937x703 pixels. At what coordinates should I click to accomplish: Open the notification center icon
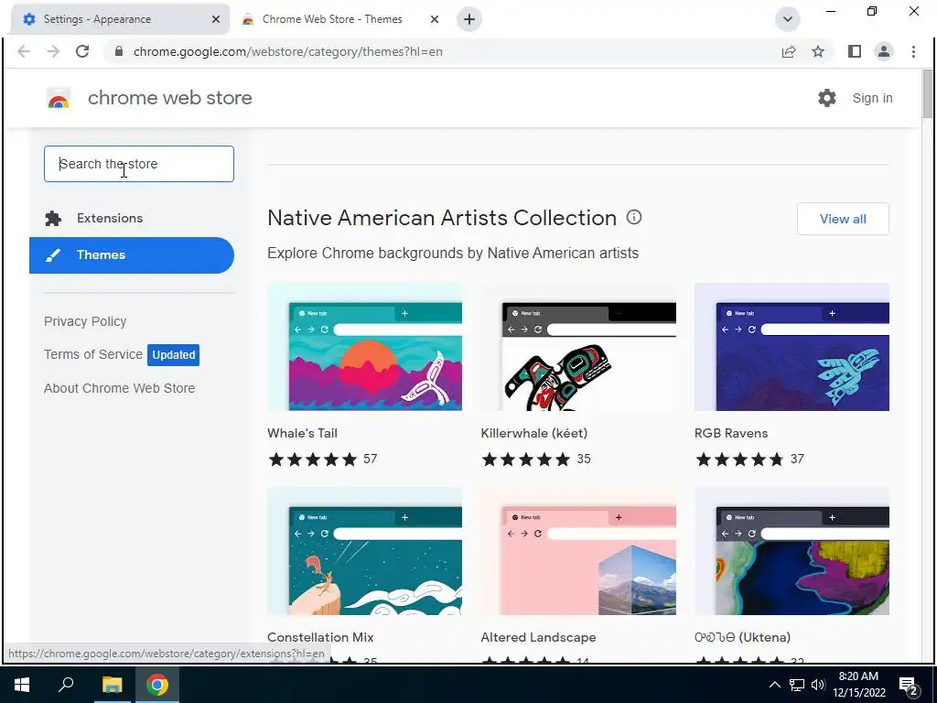tap(909, 686)
